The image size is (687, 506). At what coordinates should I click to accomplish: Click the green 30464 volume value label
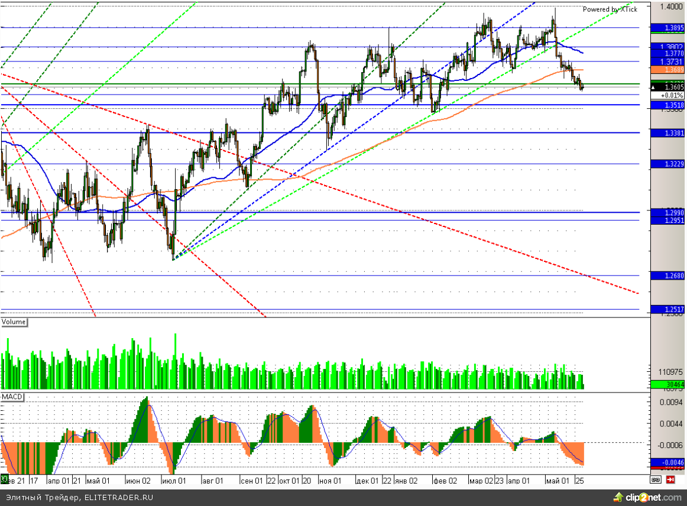tap(667, 385)
